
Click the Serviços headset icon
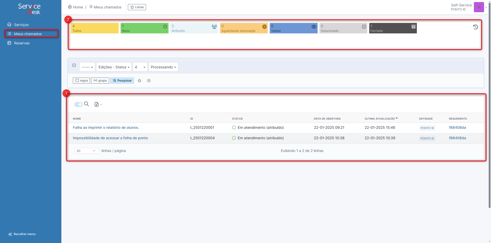click(9, 24)
